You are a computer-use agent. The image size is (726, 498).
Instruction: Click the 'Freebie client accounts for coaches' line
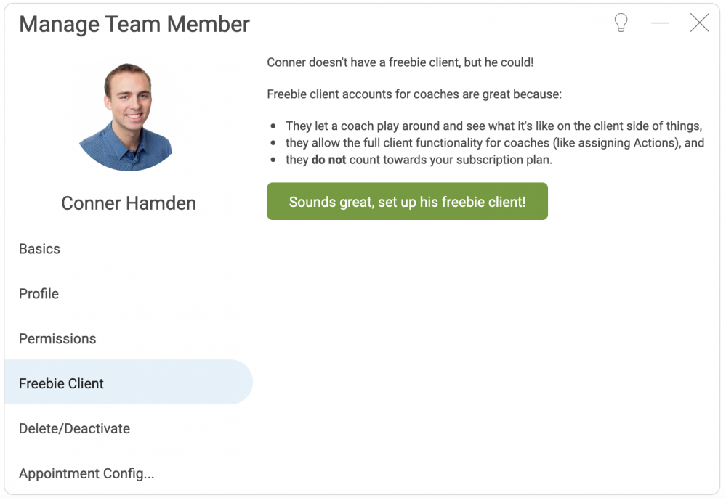[414, 94]
